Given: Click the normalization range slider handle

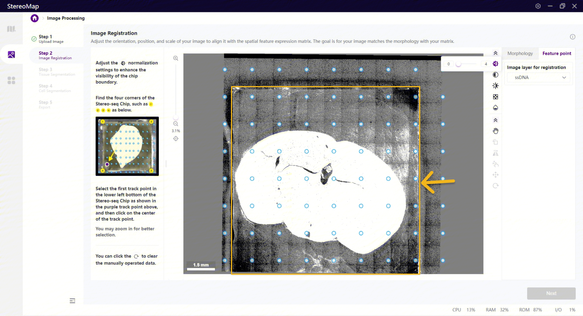Looking at the screenshot, I should [x=458, y=64].
